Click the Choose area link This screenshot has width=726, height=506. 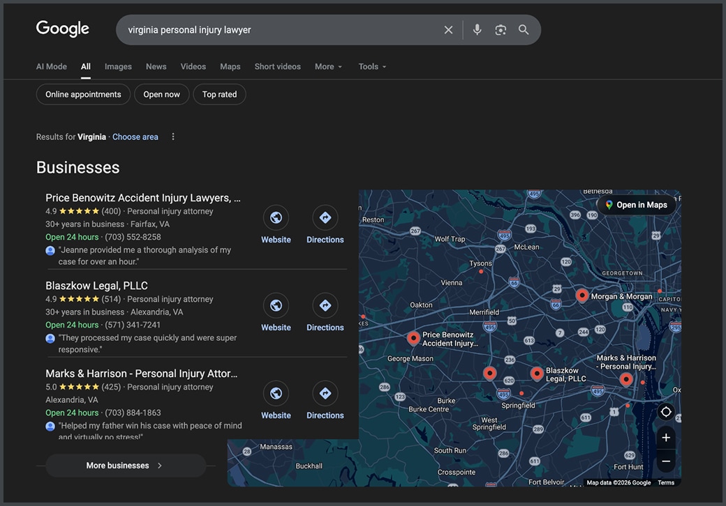(135, 137)
